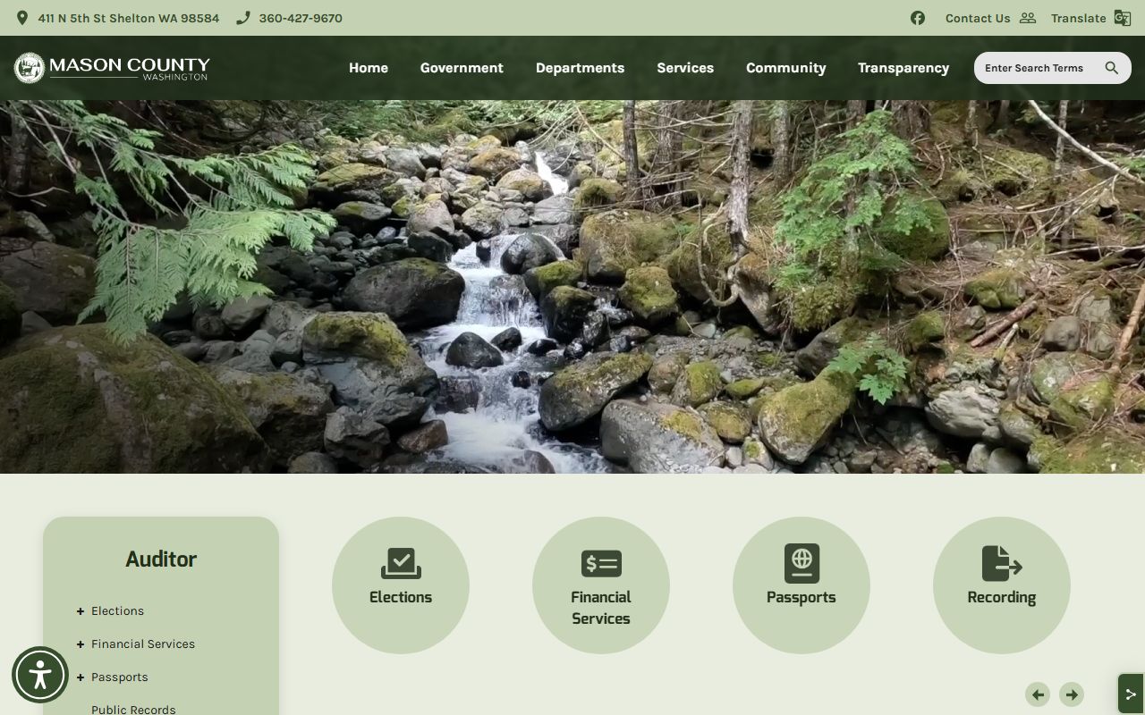Click the Mason County logo
The width and height of the screenshot is (1145, 715).
click(113, 68)
